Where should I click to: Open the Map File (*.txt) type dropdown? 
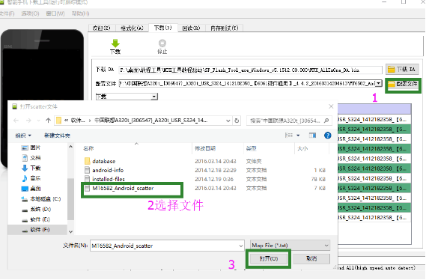coord(290,246)
